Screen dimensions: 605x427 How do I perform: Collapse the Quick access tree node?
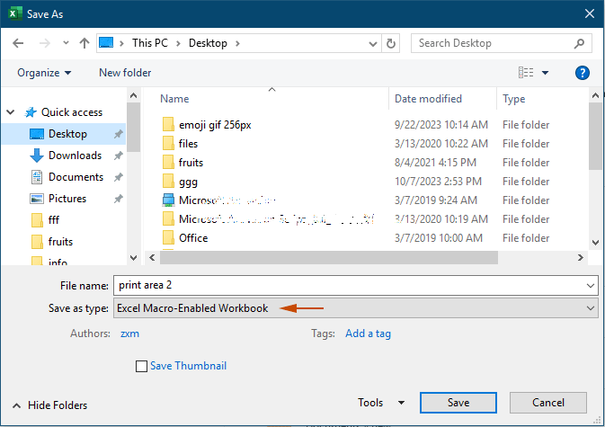pyautogui.click(x=11, y=112)
